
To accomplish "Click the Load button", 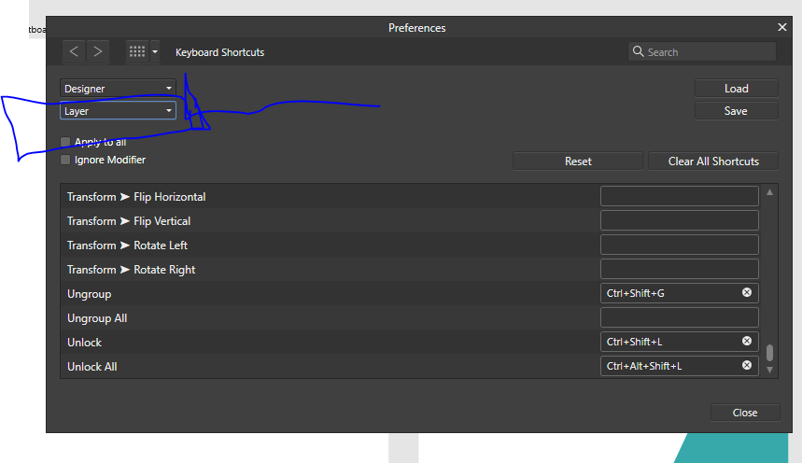I will tap(736, 89).
